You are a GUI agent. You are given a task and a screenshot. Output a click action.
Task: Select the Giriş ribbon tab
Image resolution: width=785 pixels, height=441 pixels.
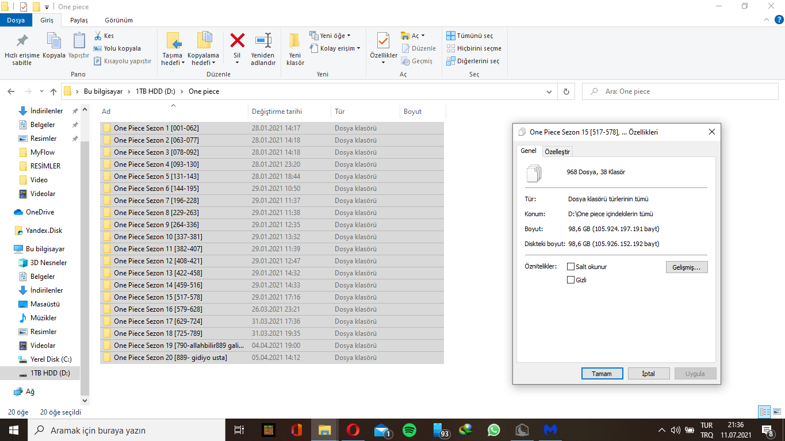(47, 20)
